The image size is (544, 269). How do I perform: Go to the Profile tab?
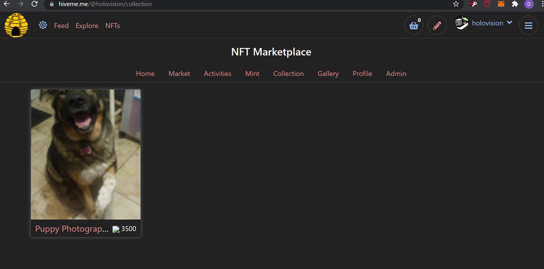(363, 73)
